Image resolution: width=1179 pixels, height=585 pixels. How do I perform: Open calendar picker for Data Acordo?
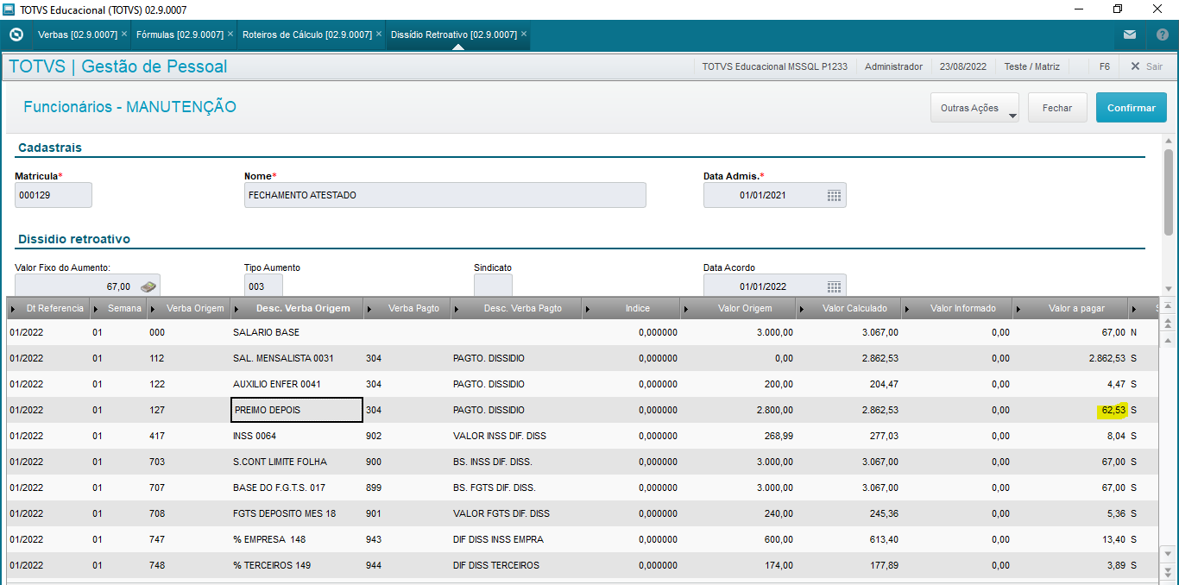click(x=834, y=286)
